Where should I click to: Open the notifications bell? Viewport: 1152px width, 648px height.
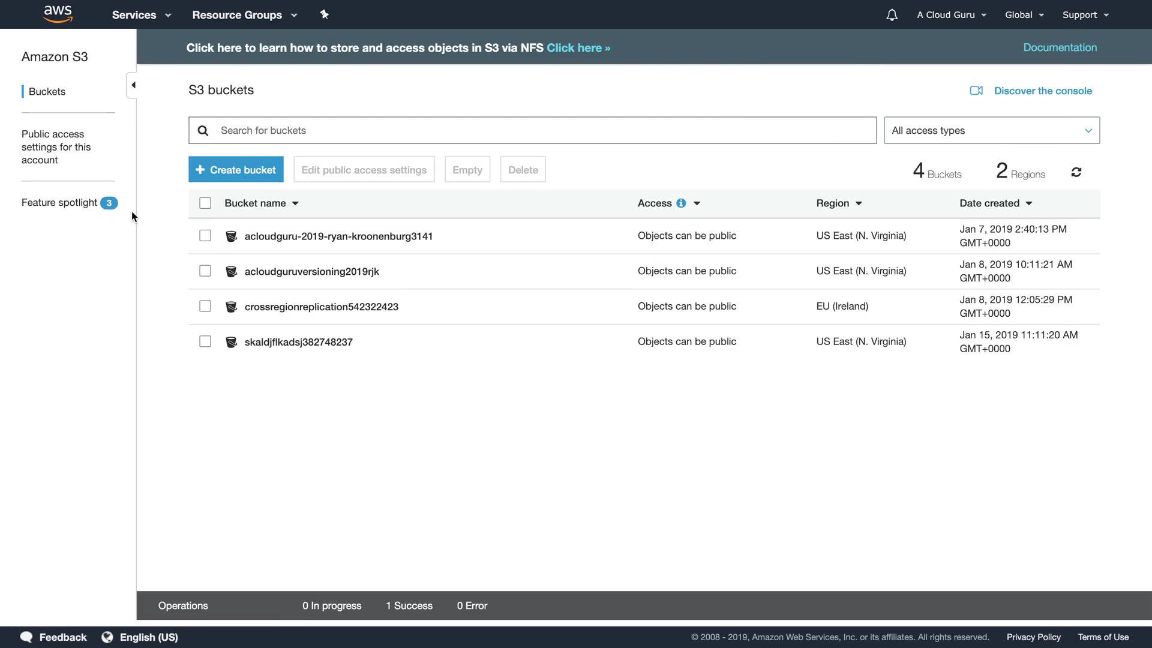pos(892,15)
